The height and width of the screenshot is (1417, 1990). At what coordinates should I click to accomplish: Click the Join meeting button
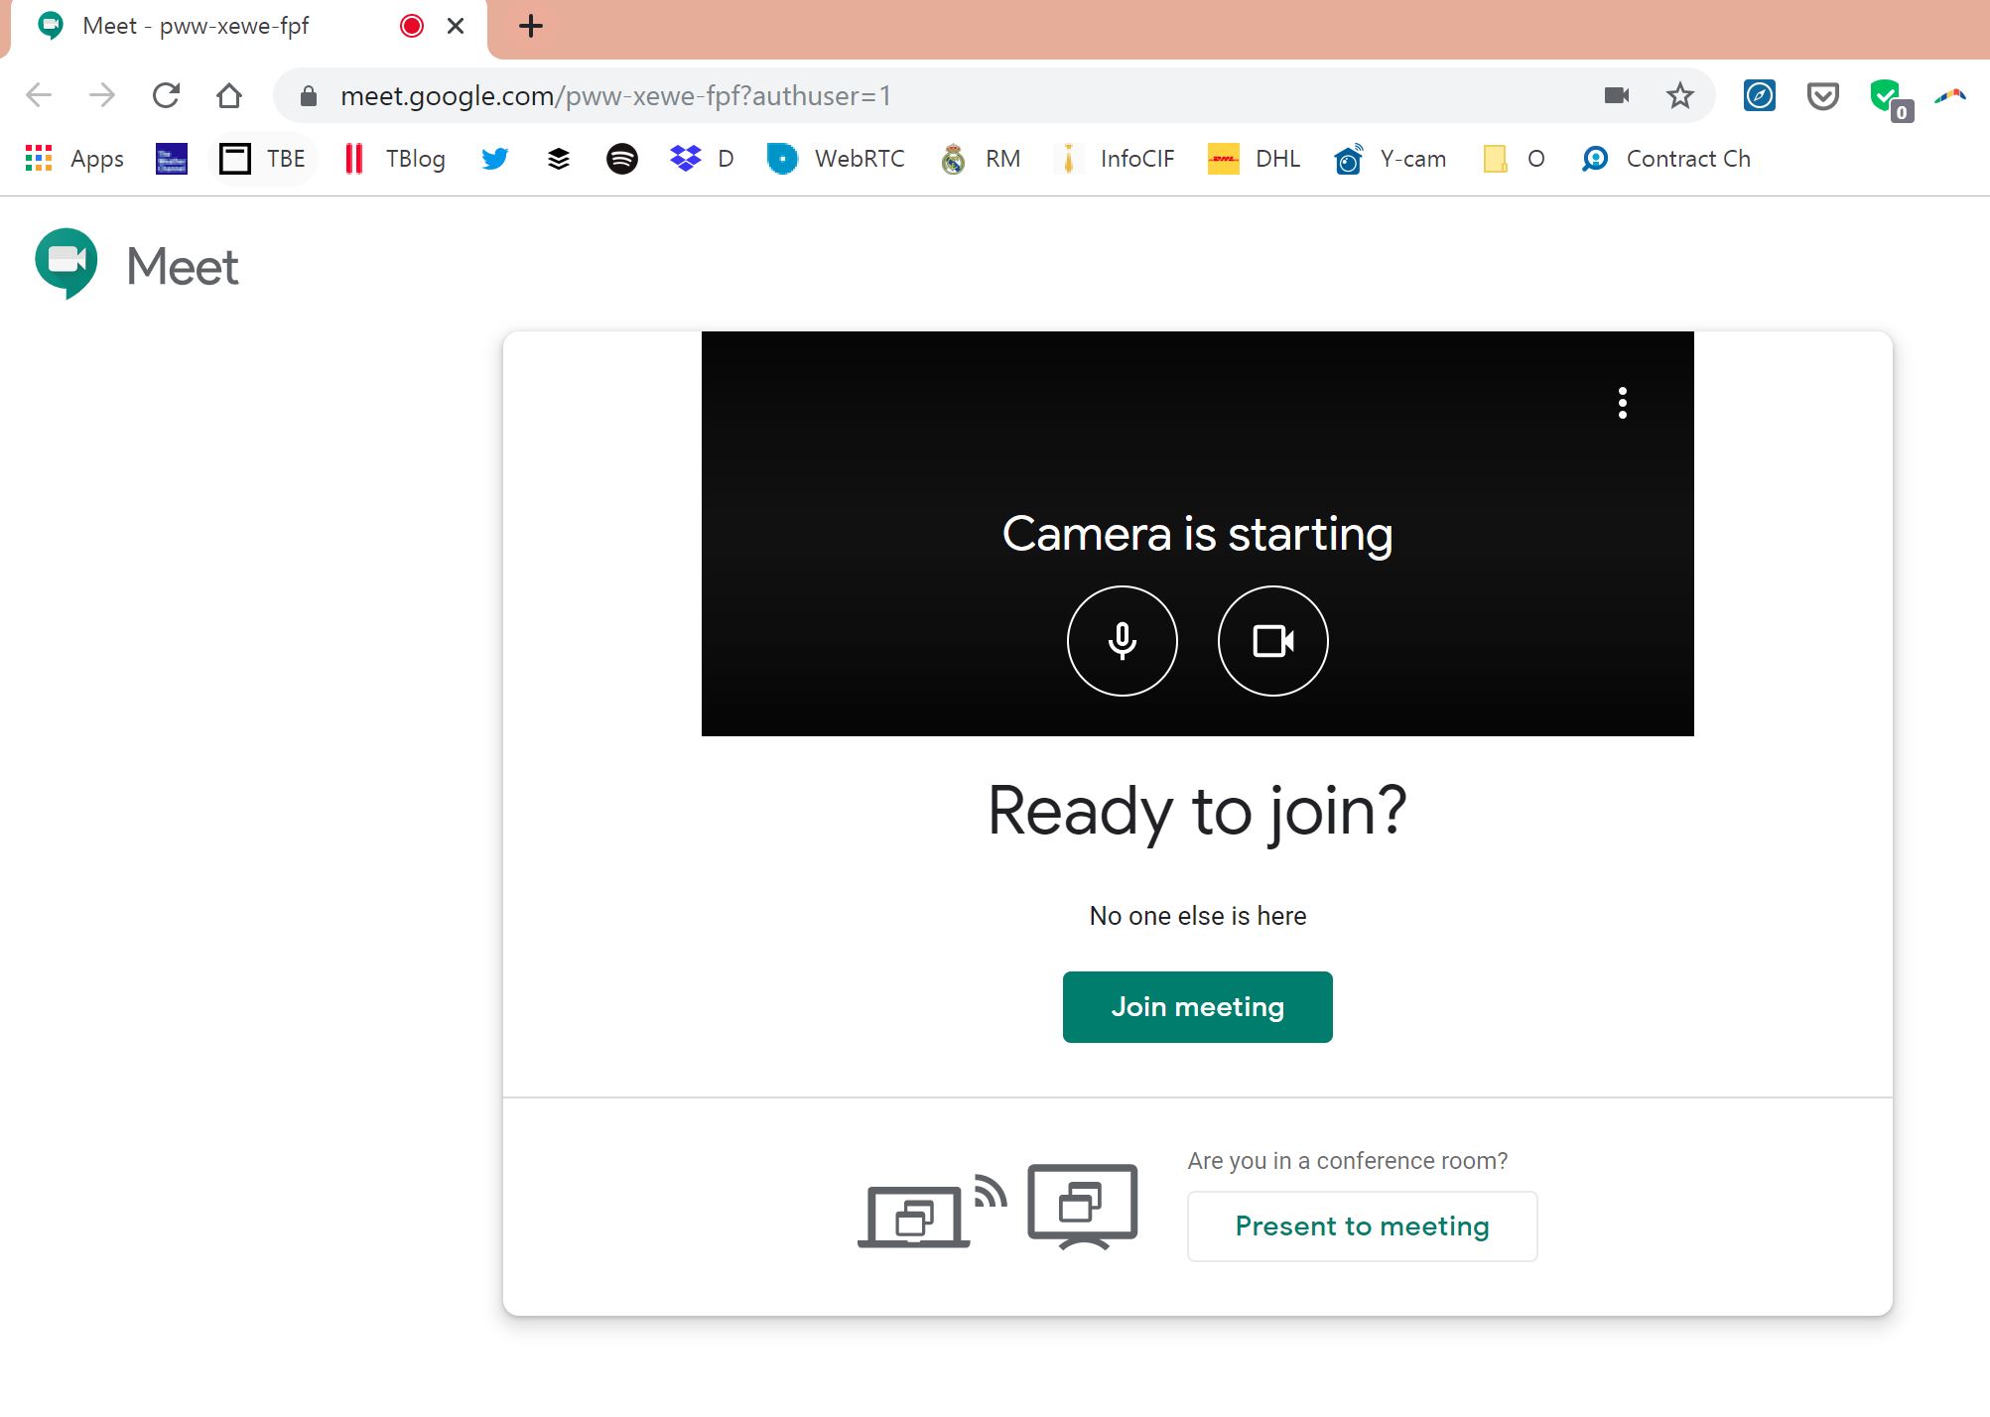point(1197,1006)
